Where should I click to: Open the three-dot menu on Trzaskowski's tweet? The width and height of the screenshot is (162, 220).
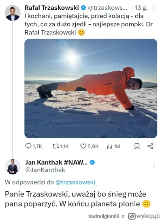154,8
